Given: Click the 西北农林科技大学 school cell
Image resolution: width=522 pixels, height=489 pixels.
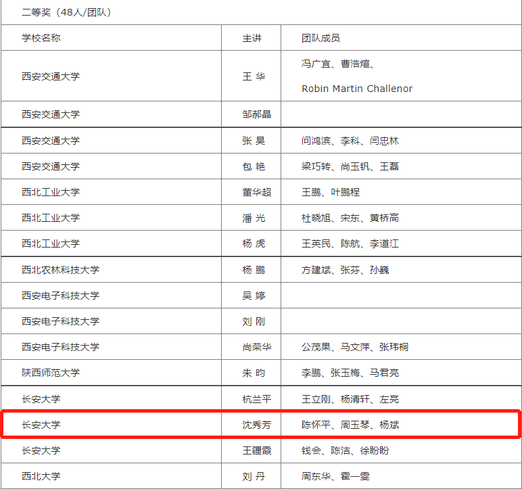Looking at the screenshot, I should 60,270.
